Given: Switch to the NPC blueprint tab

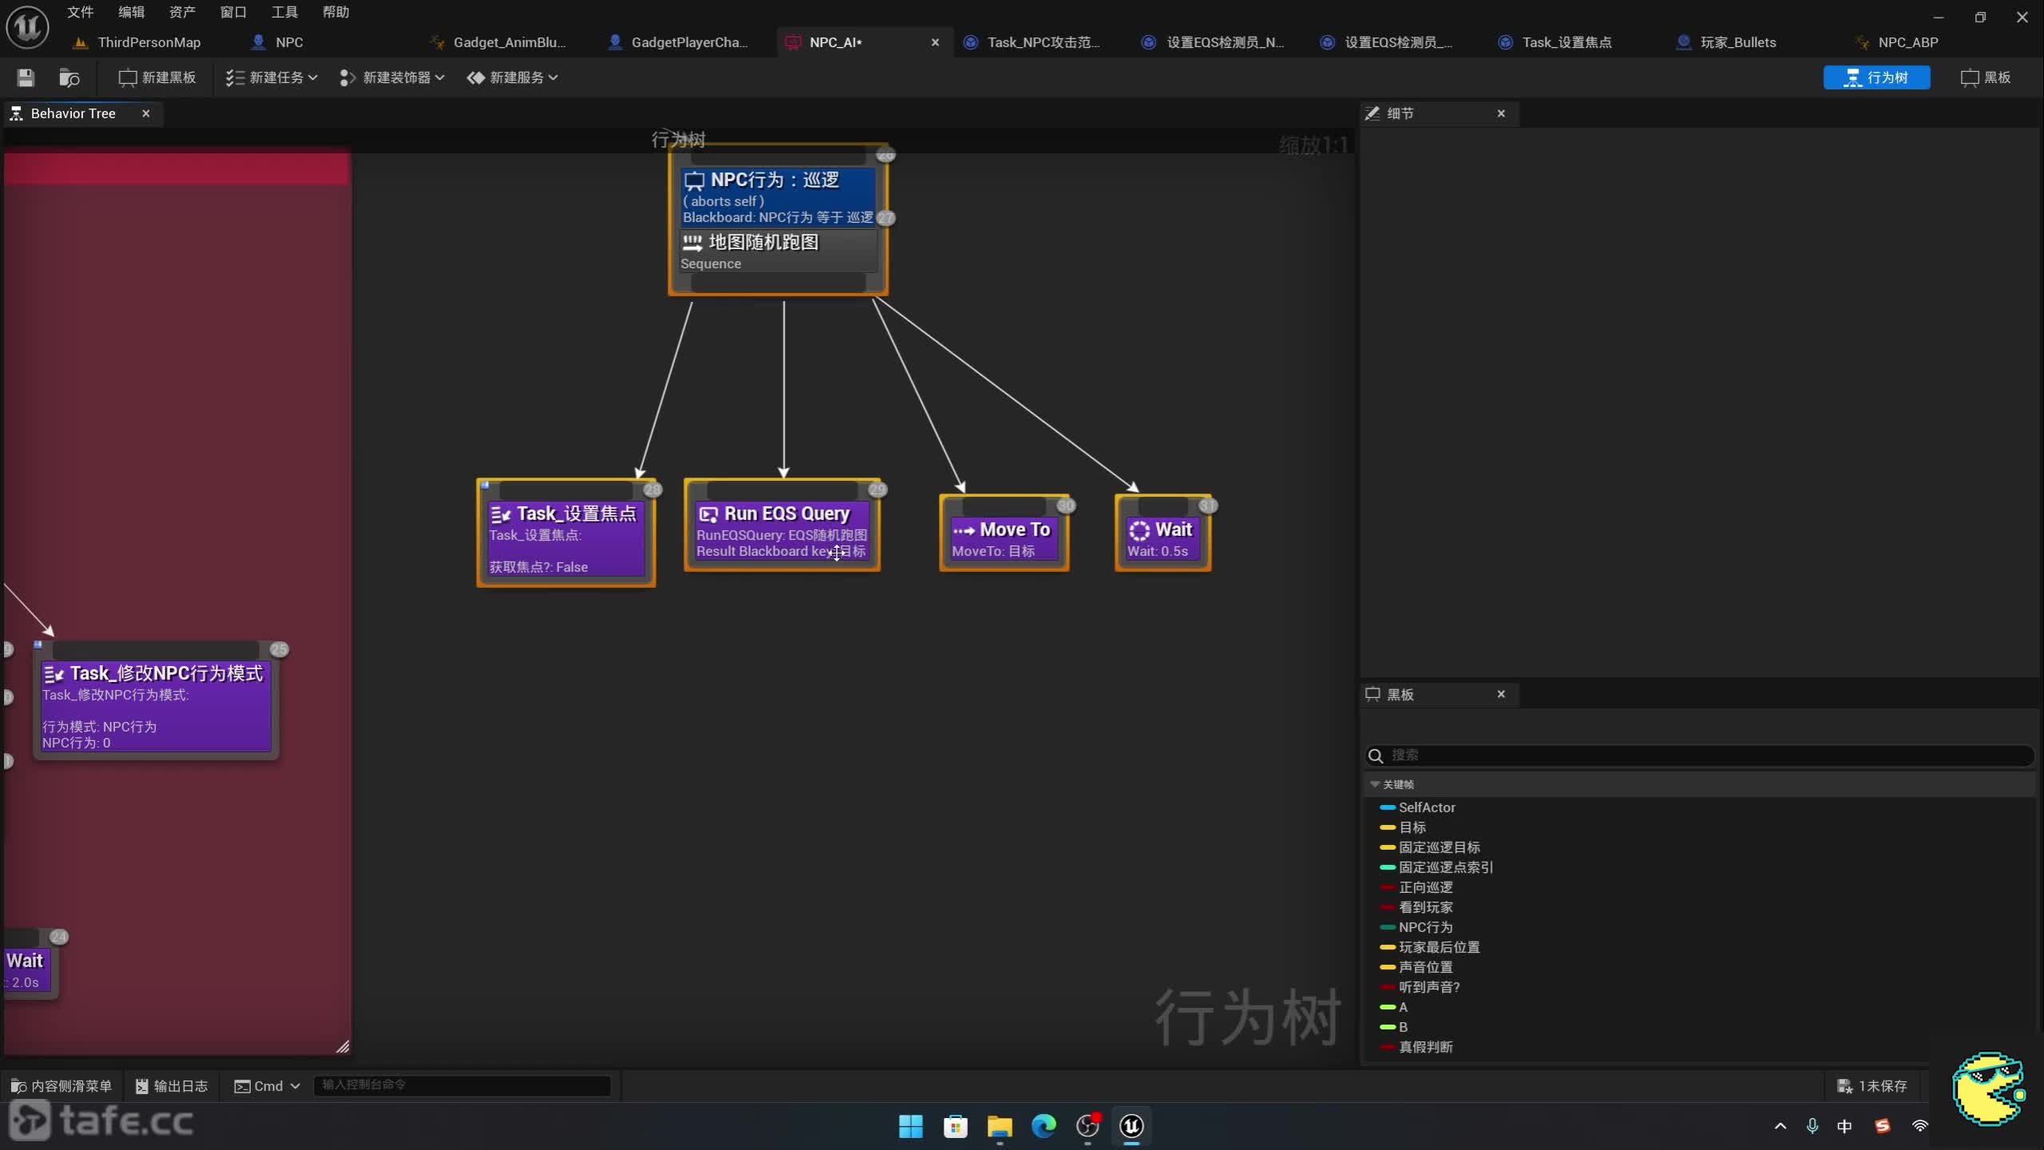Looking at the screenshot, I should [x=278, y=42].
